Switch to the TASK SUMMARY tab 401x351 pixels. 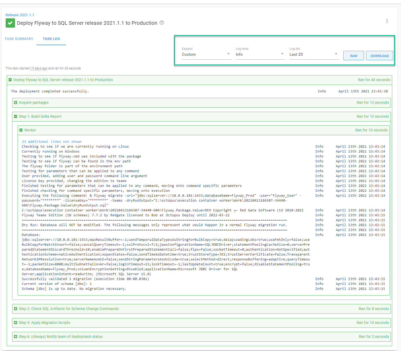[19, 39]
